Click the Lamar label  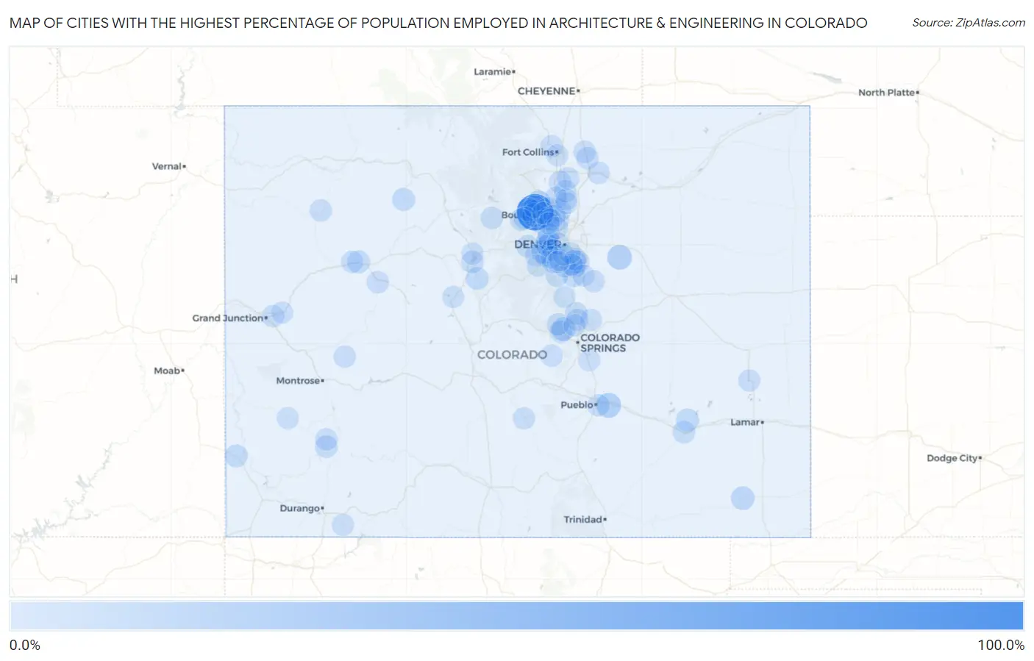pyautogui.click(x=746, y=422)
